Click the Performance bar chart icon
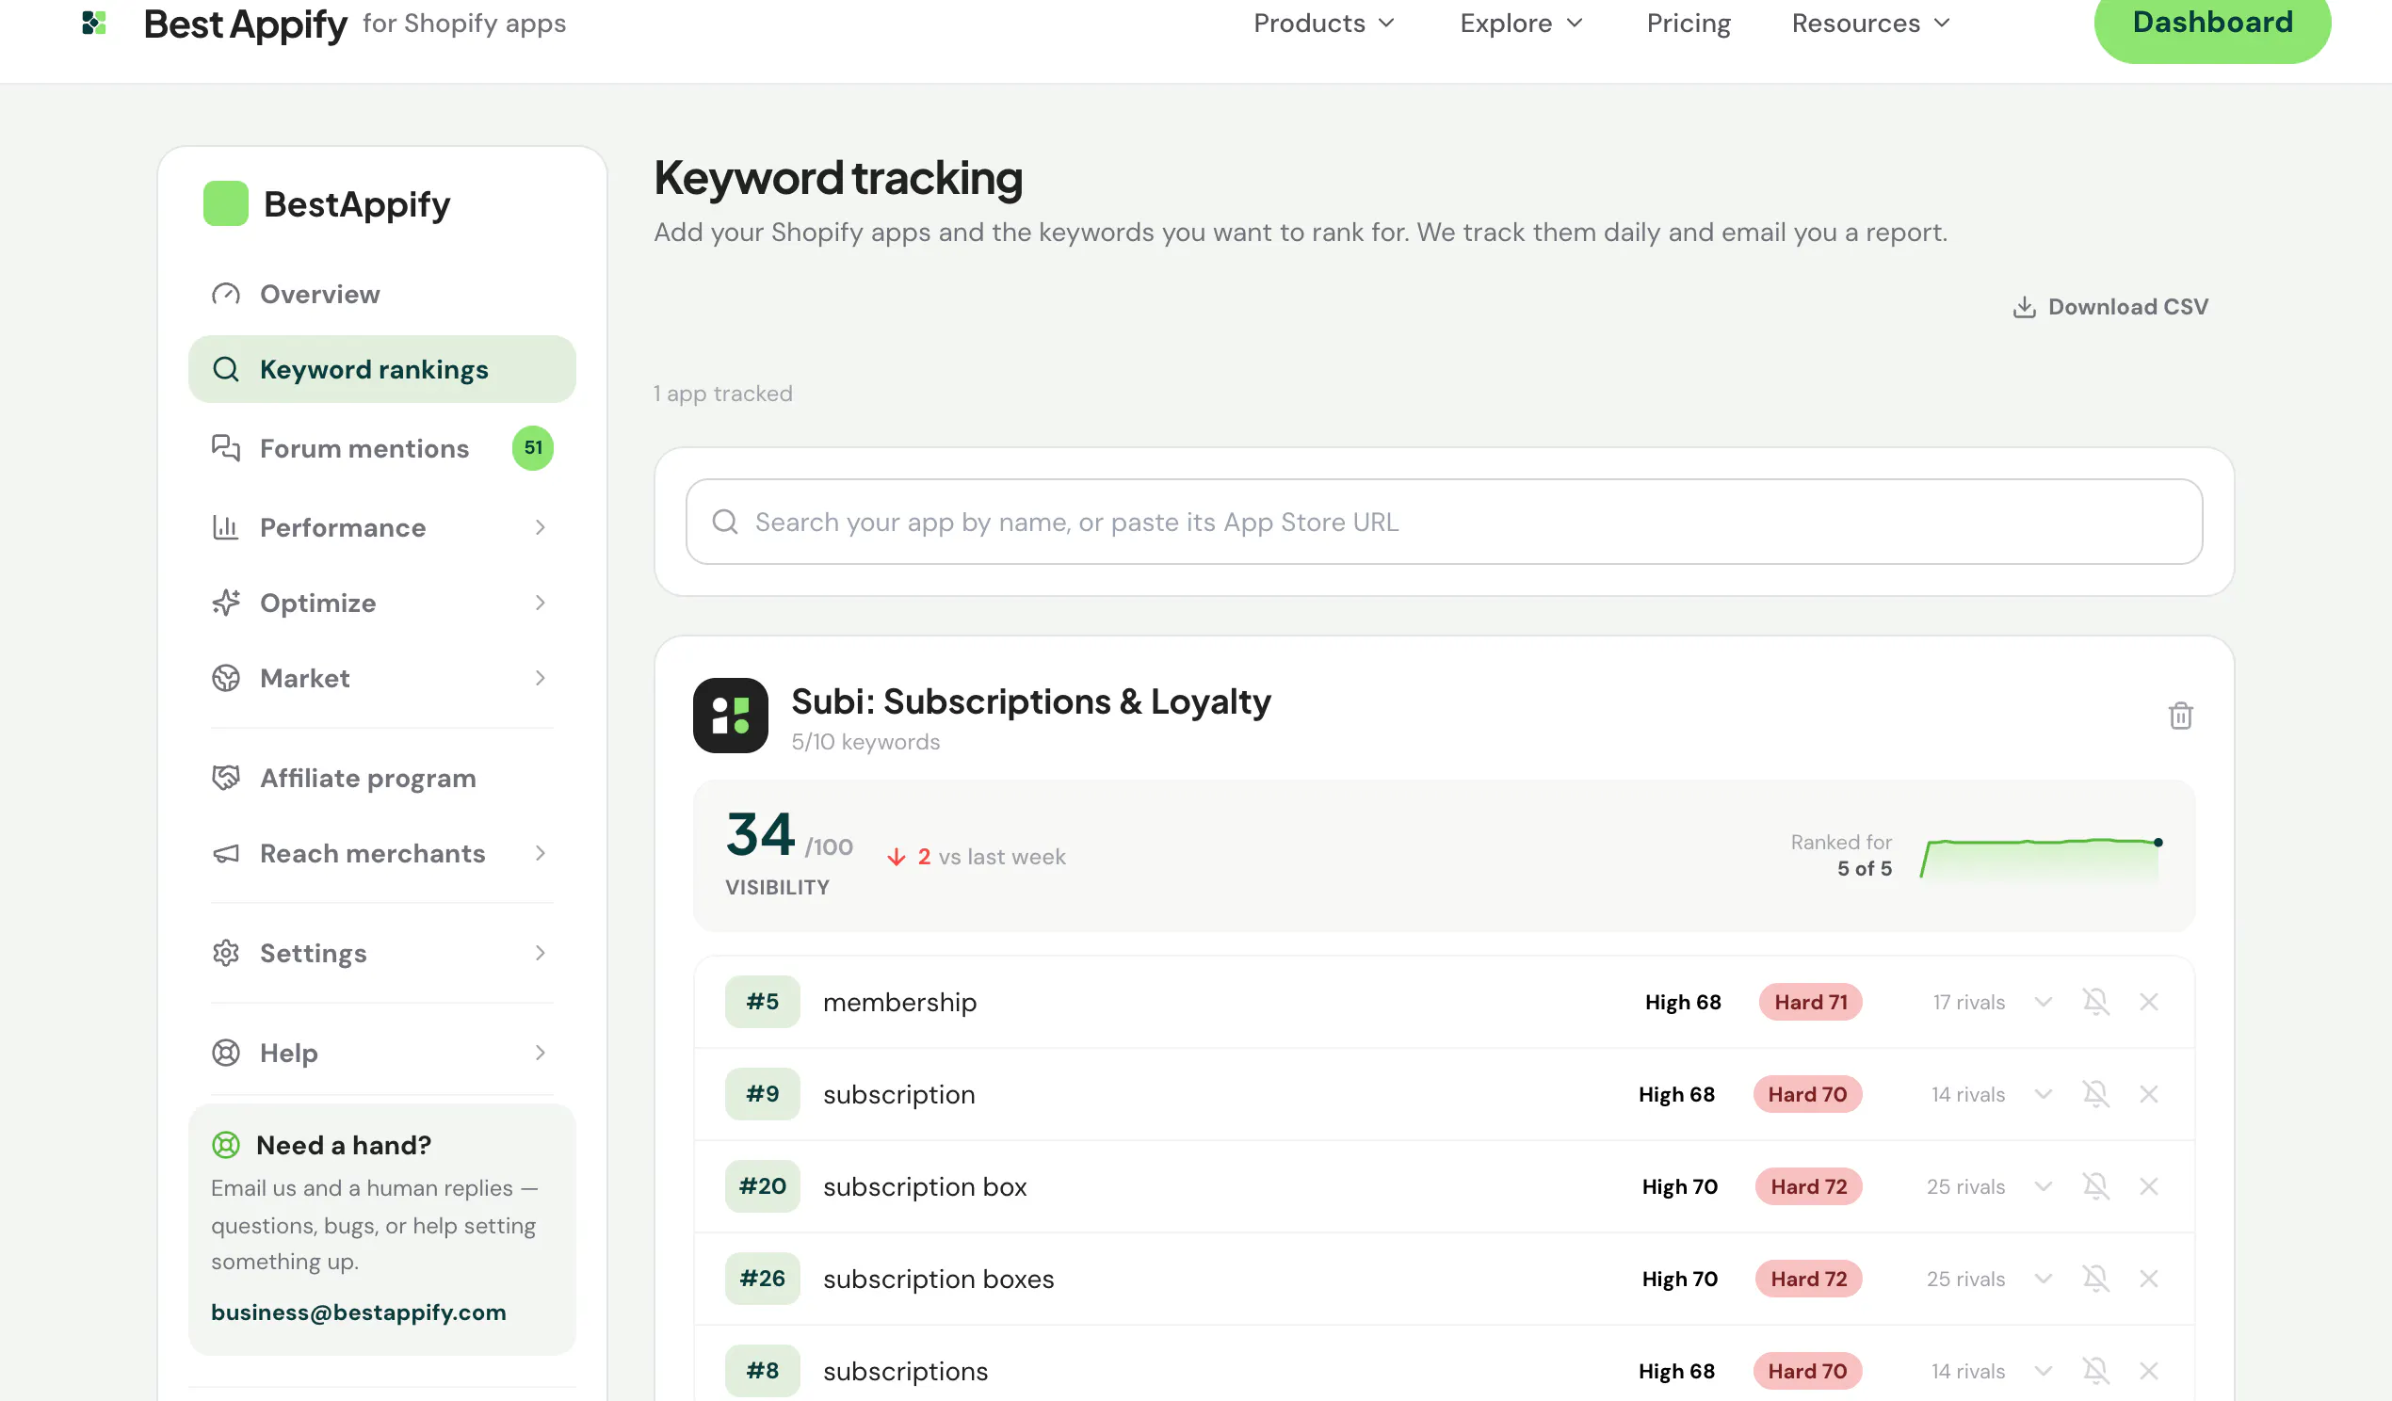 pyautogui.click(x=226, y=528)
